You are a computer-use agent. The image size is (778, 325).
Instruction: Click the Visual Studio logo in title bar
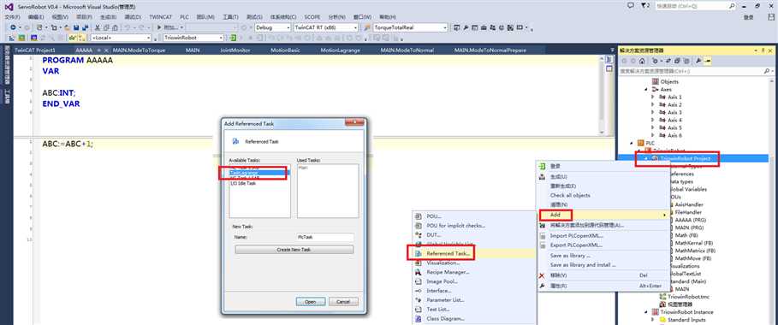pos(8,7)
